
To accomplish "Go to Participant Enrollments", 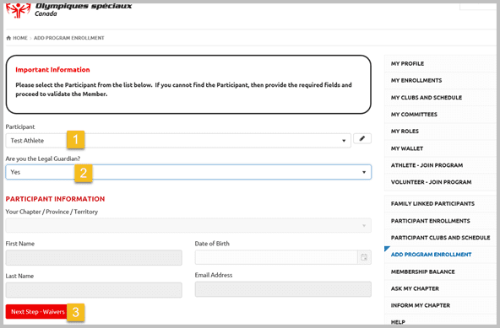I will pos(440,221).
